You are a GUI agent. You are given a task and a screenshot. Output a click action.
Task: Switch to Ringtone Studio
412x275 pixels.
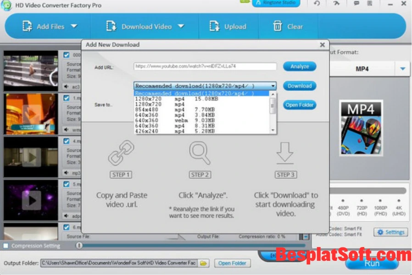point(276,4)
